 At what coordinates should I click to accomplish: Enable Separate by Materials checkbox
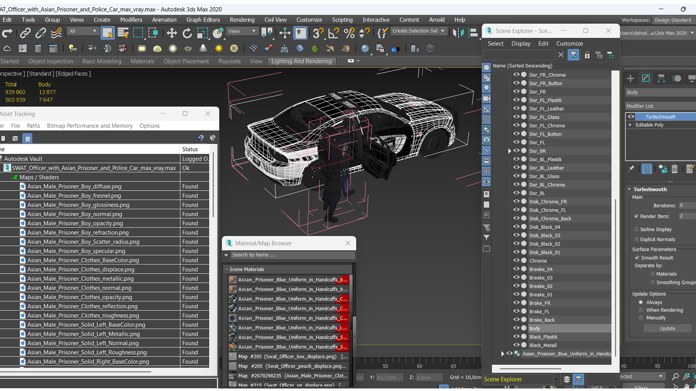point(652,274)
